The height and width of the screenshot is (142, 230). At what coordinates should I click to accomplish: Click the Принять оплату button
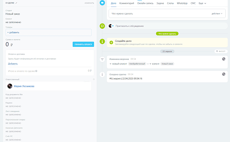tap(83, 45)
